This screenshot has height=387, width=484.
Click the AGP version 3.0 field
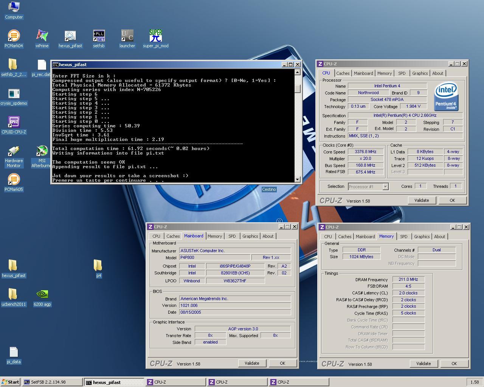point(243,329)
